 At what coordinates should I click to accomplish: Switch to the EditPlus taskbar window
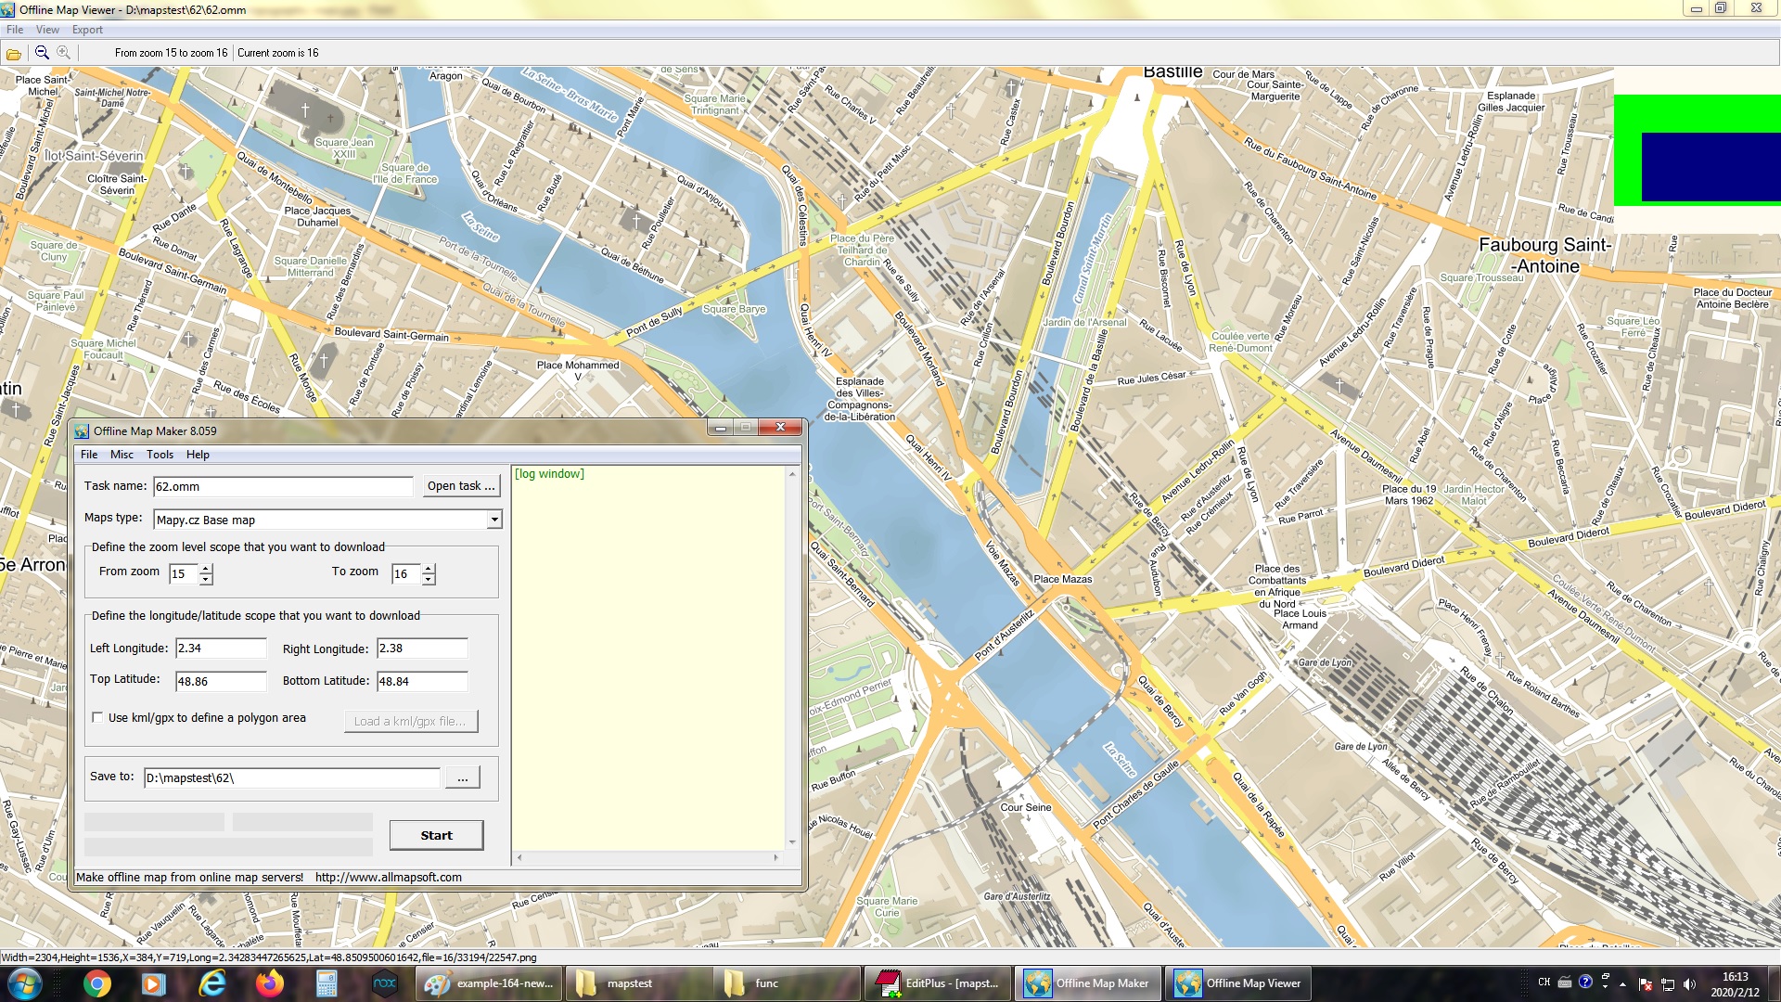(938, 983)
